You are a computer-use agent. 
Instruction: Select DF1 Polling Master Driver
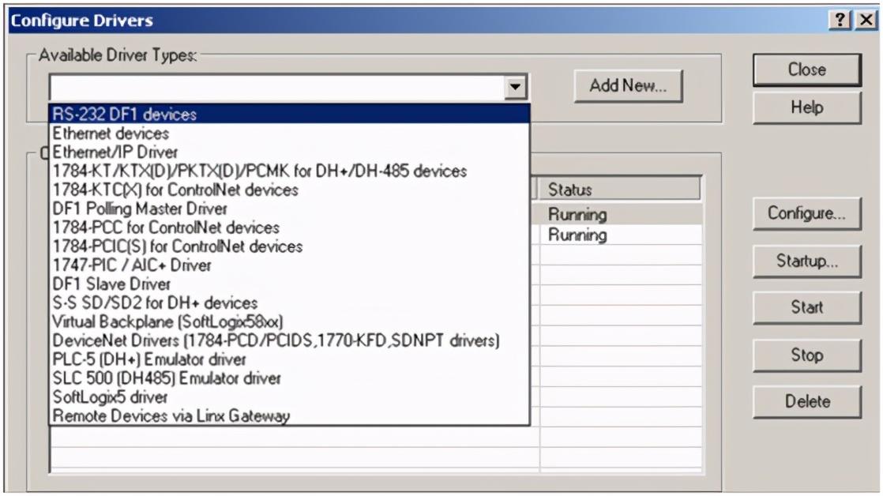[289, 209]
